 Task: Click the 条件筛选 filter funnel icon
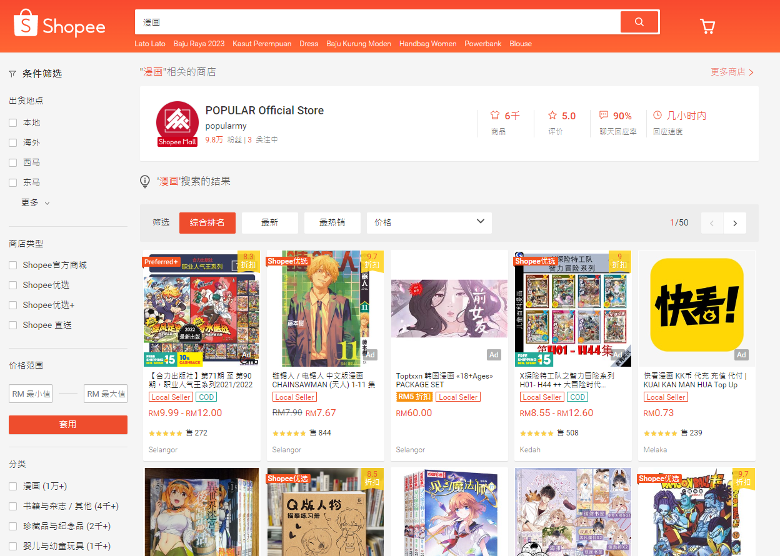pos(12,73)
